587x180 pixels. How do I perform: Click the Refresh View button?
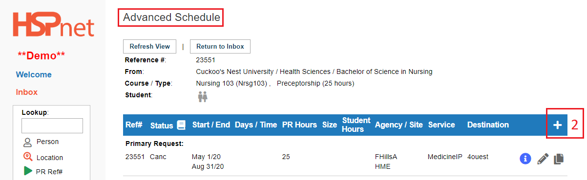(149, 47)
